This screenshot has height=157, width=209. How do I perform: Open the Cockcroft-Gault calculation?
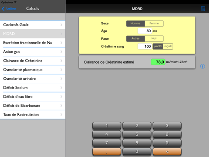coord(33,25)
